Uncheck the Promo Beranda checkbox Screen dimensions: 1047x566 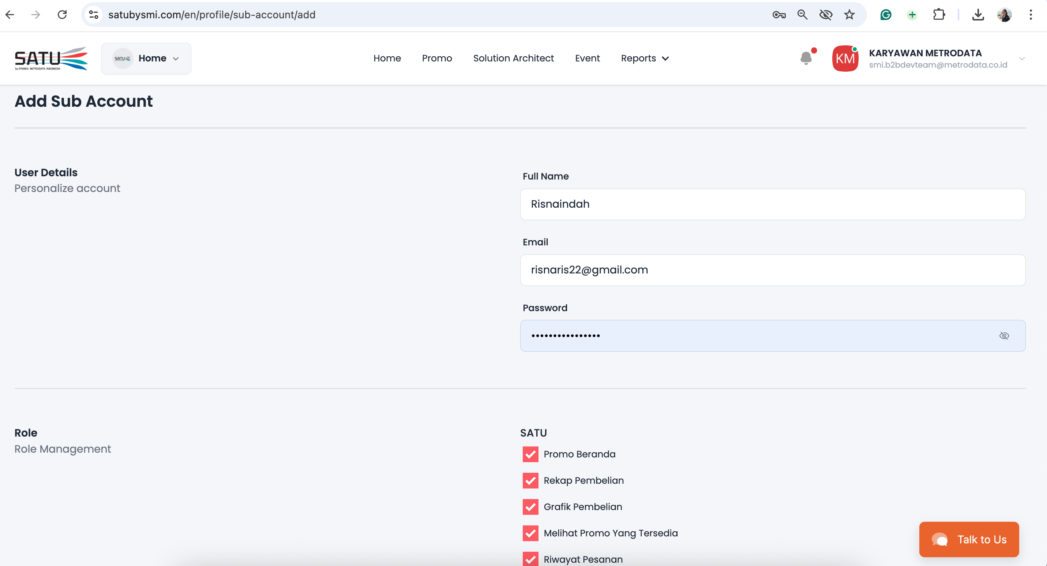pos(530,454)
